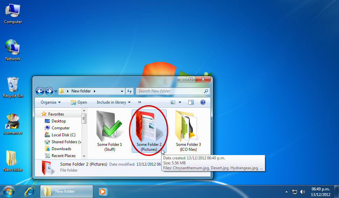Change view using the view icon button
This screenshot has height=198, width=339.
[x=173, y=102]
